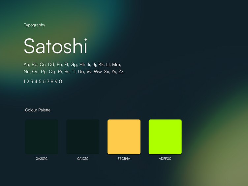
Task: Click the 0A201C dark green swatch
Action: [x=42, y=137]
